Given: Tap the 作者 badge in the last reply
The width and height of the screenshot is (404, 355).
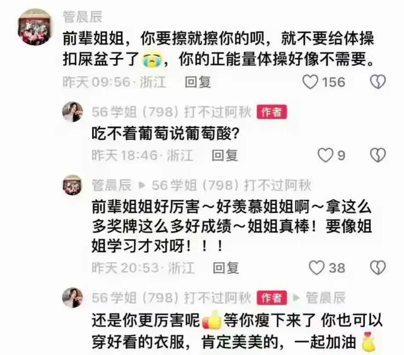Looking at the screenshot, I should click(271, 298).
